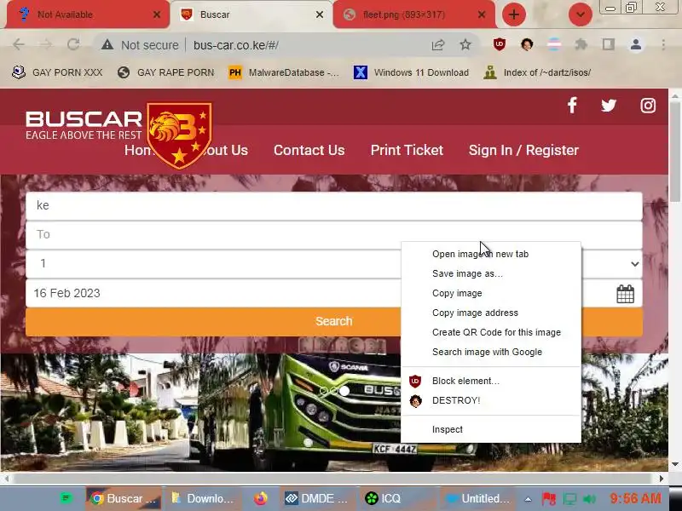Open Buscar Facebook page icon
This screenshot has width=682, height=511.
tap(572, 105)
